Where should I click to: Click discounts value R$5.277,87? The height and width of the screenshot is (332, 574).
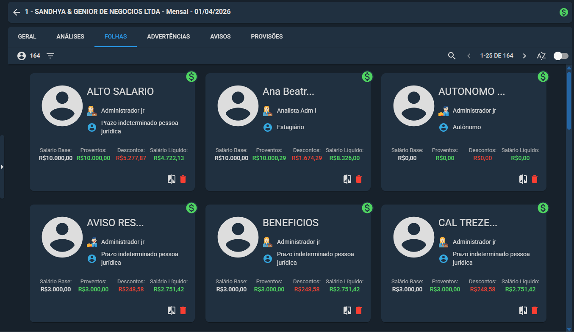[131, 158]
